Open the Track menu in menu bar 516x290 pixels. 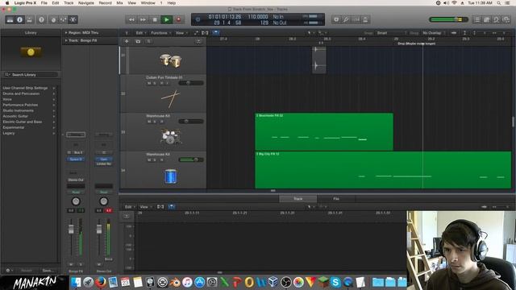tap(69, 3)
